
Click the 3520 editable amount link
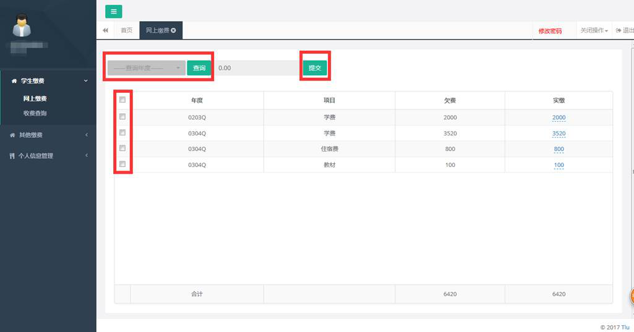(x=559, y=133)
